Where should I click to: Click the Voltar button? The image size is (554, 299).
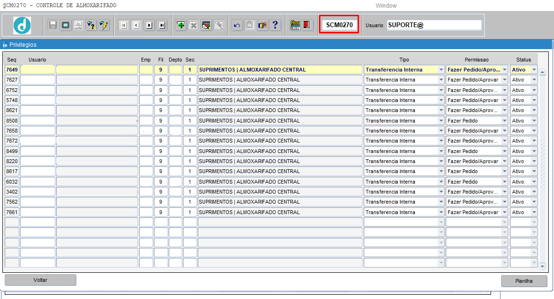tap(41, 280)
